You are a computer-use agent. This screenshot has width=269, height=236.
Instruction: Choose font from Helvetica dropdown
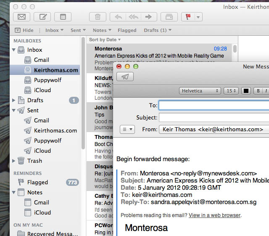coord(200,91)
